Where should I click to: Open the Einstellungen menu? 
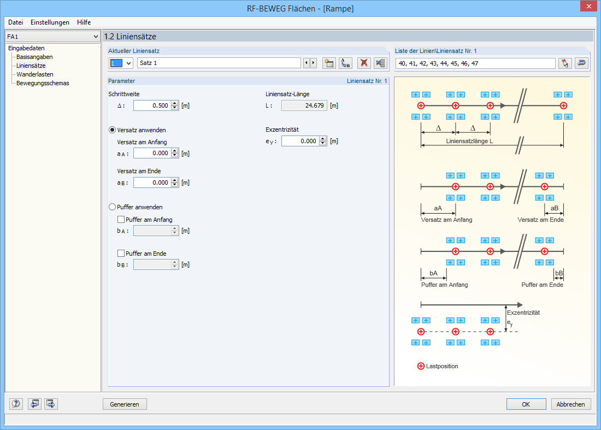50,22
